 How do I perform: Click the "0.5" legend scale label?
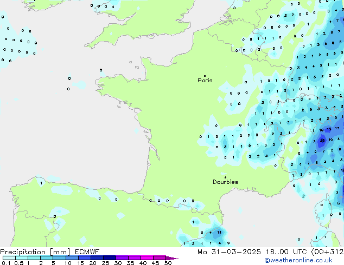click(18, 263)
